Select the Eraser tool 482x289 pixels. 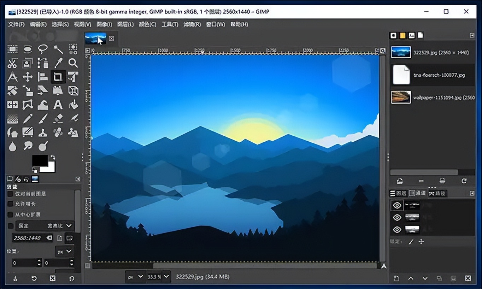coord(58,118)
